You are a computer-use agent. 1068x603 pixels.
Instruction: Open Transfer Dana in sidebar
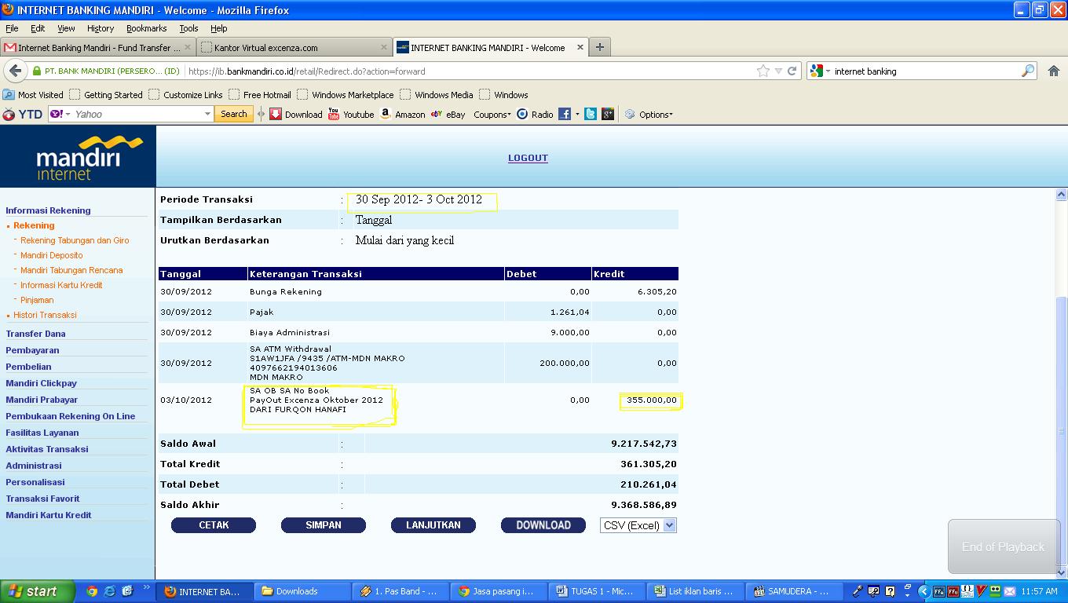36,334
